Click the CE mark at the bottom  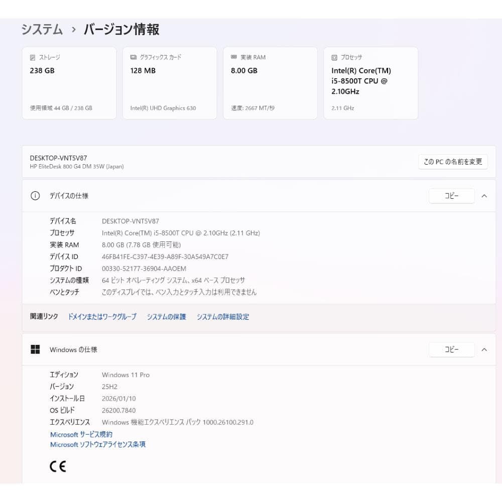tap(59, 466)
